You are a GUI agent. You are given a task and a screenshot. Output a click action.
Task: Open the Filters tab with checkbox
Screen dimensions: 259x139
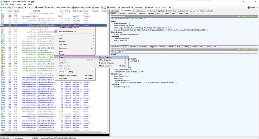(200, 11)
